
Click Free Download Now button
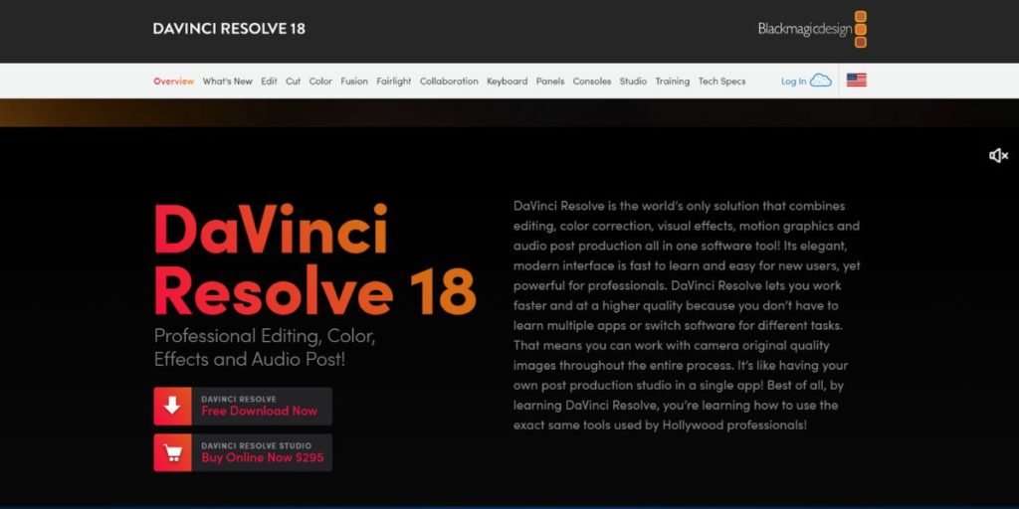tap(243, 406)
